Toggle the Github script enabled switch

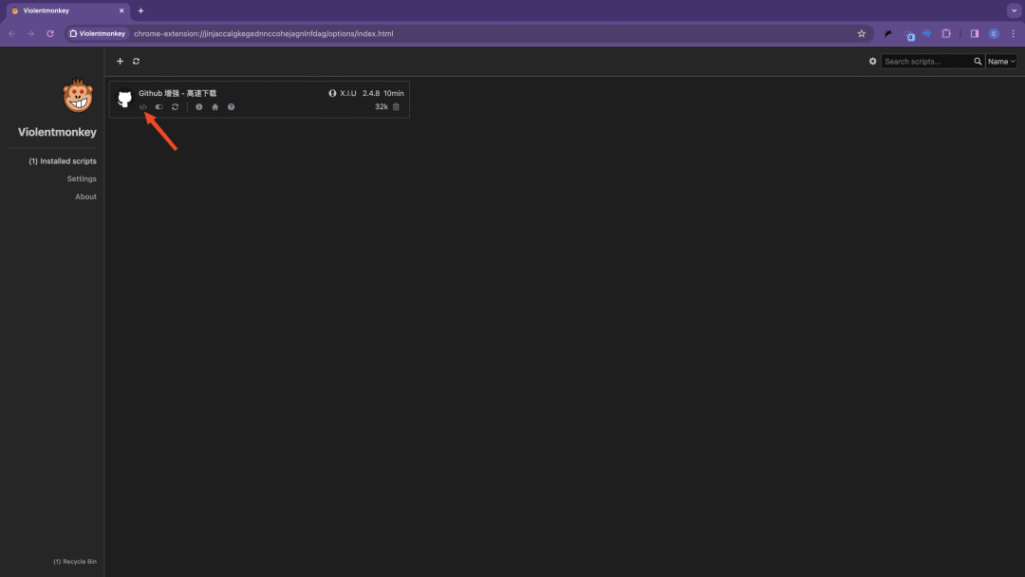click(158, 107)
